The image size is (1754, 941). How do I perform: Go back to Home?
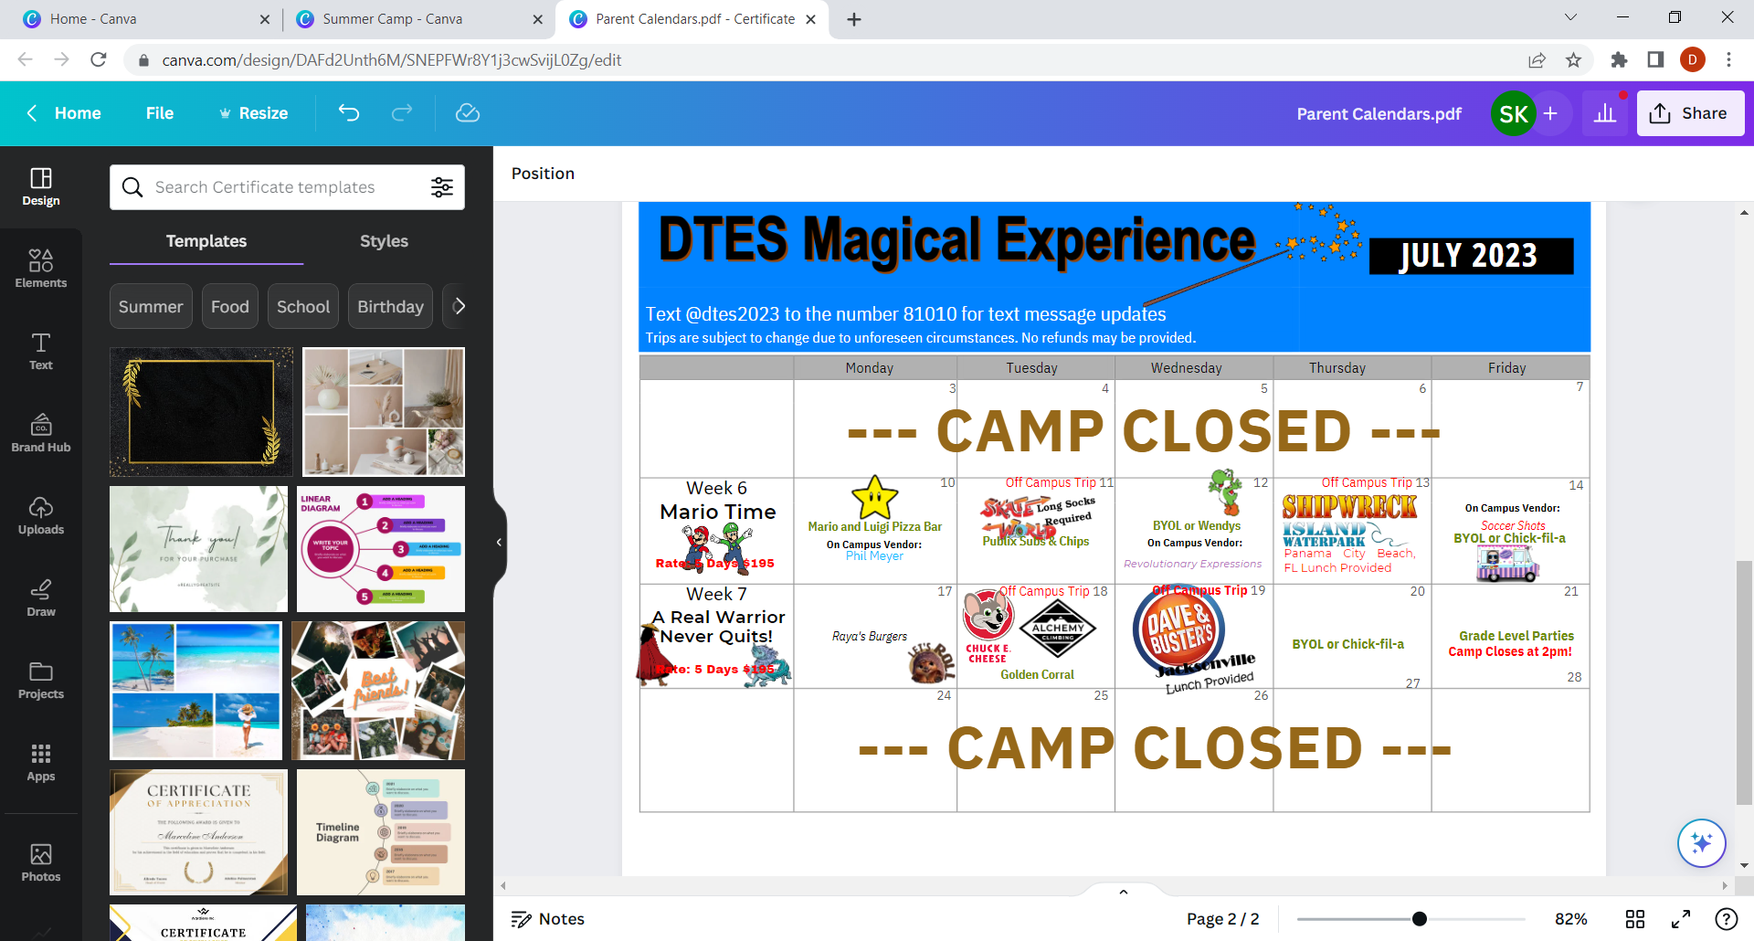[x=64, y=113]
